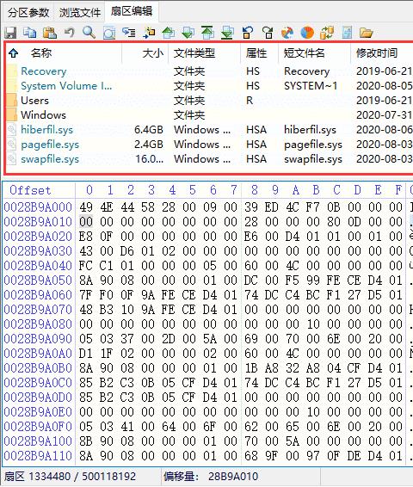
Task: Click the 2.4GB size cell
Action: tap(149, 144)
